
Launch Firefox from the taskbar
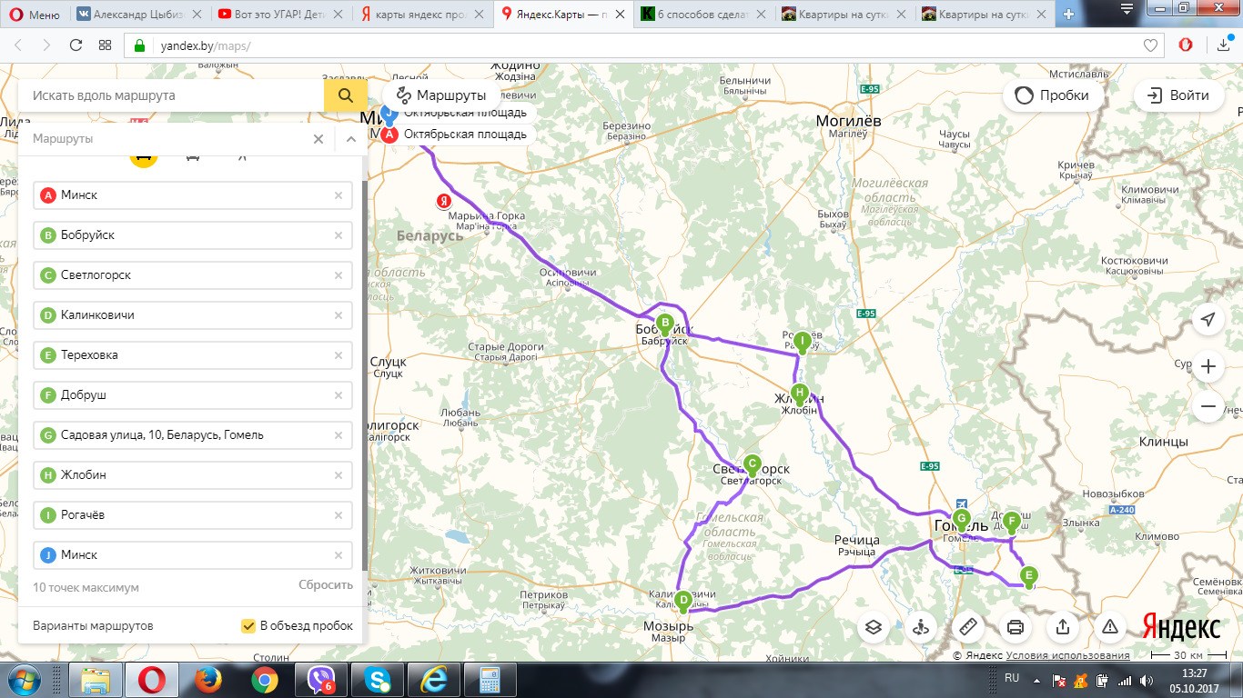pyautogui.click(x=209, y=679)
